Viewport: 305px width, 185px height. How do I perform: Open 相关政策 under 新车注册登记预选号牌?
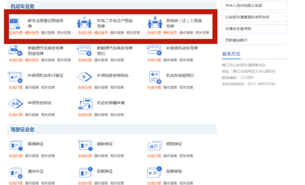click(64, 33)
